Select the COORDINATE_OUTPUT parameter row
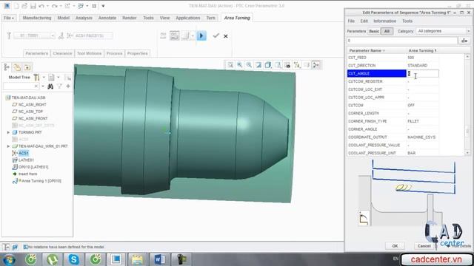Viewport: 474px width, 266px height. pos(393,137)
